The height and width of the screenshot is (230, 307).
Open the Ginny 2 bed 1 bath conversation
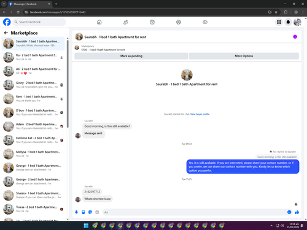pos(33,85)
